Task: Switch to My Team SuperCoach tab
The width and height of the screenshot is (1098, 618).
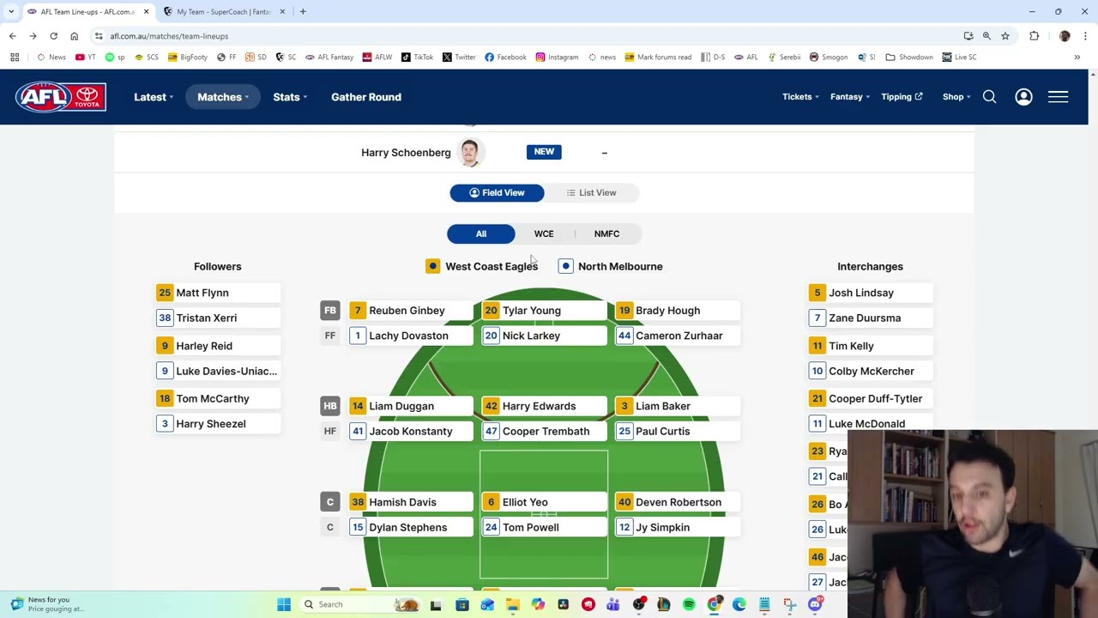Action: (223, 12)
